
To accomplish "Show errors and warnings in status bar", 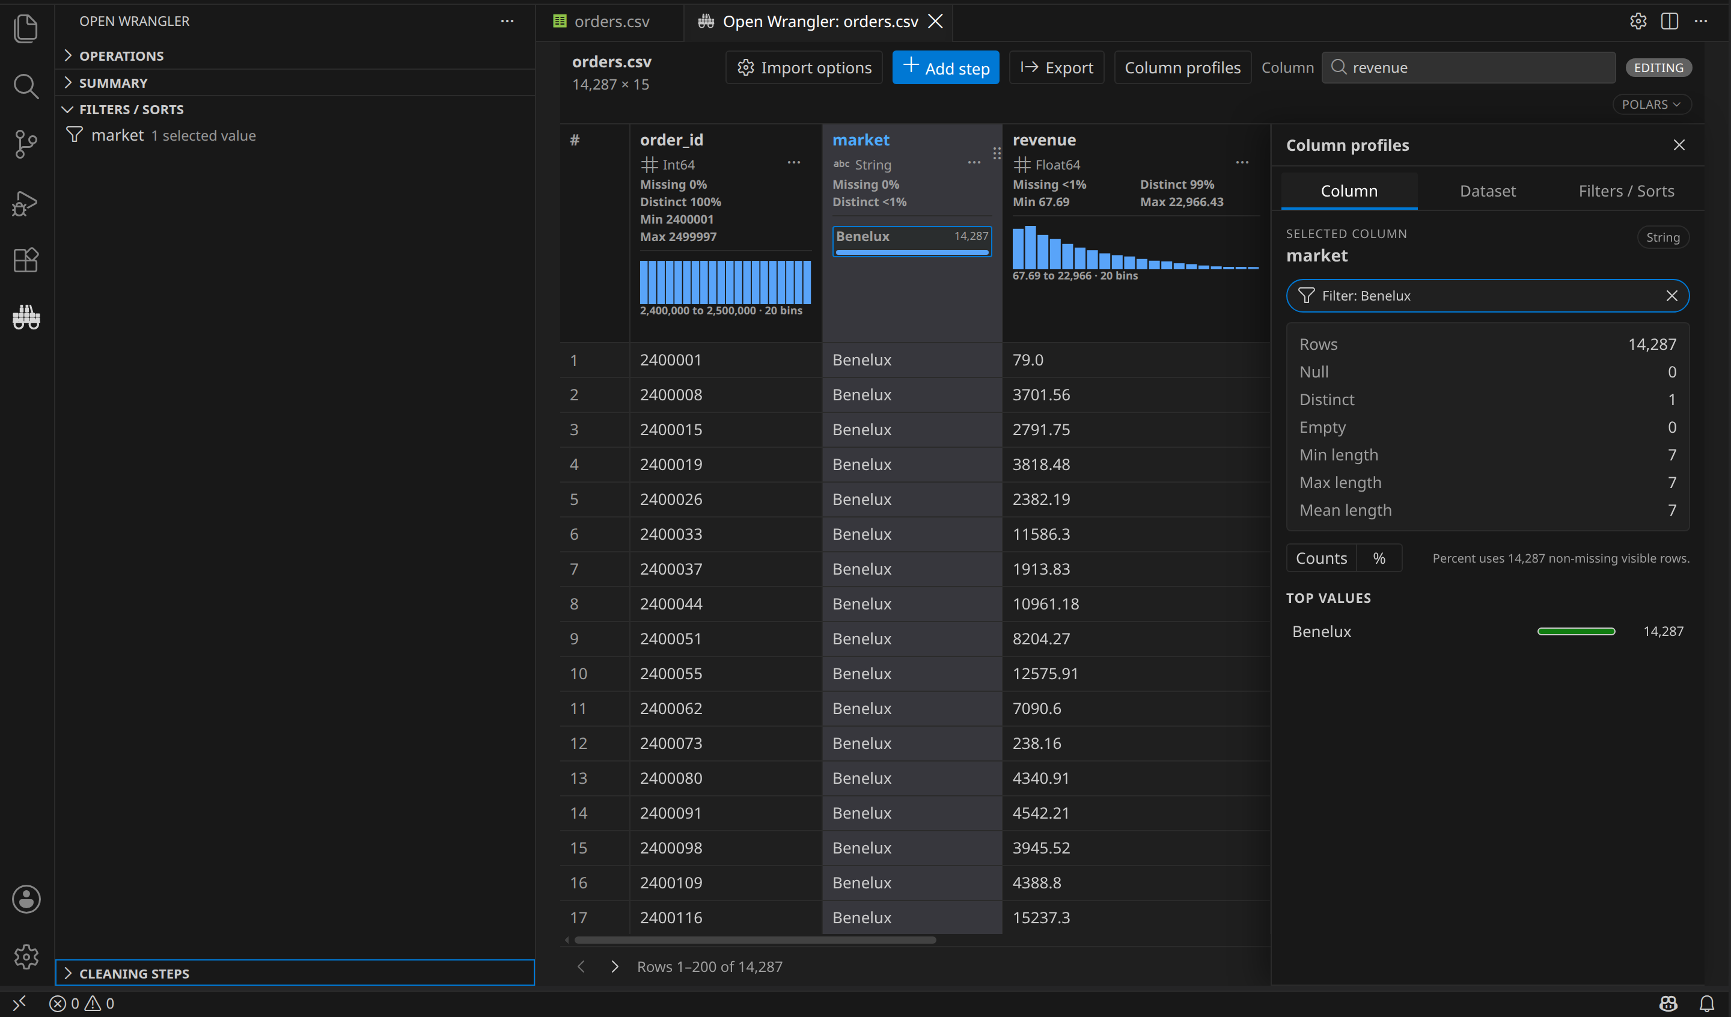I will click(x=82, y=1003).
